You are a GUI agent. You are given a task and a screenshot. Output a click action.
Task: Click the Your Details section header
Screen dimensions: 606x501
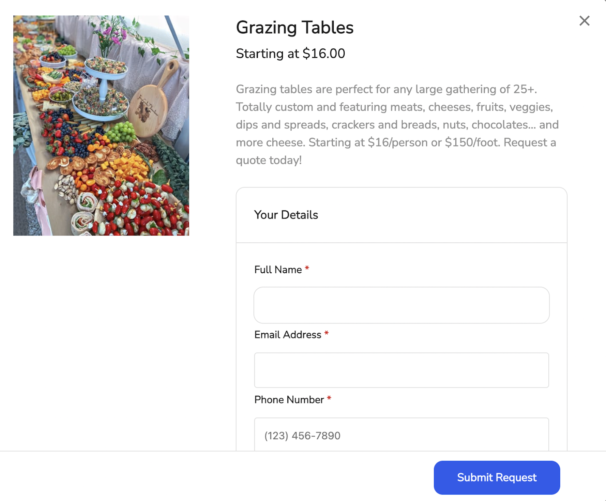(x=286, y=215)
